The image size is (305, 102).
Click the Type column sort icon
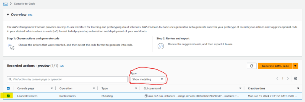[136, 88]
